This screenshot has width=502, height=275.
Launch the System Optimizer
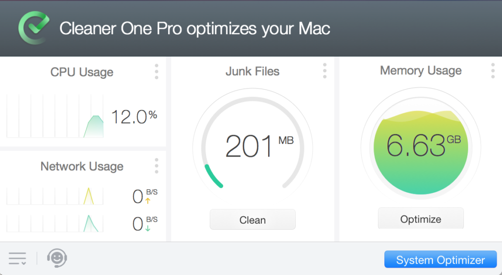point(440,260)
